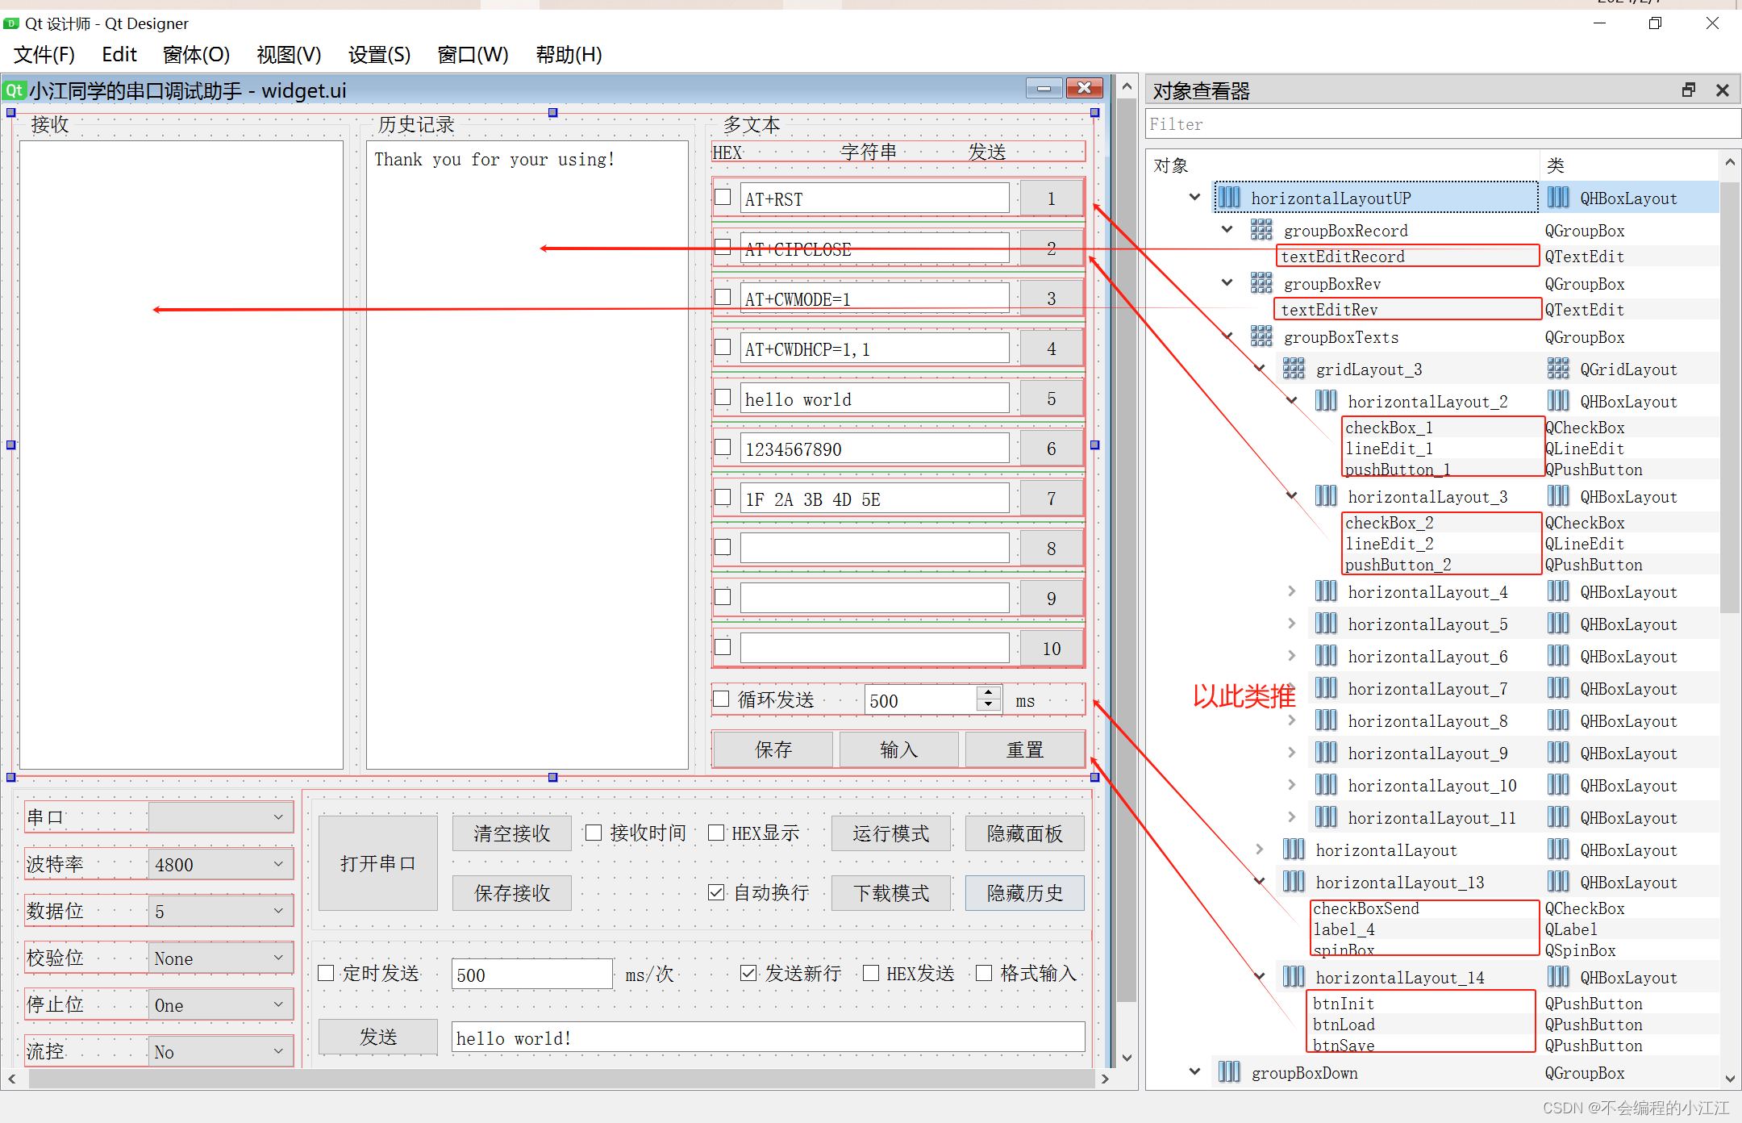Click the groupBoxRecord group box icon

(x=1261, y=230)
